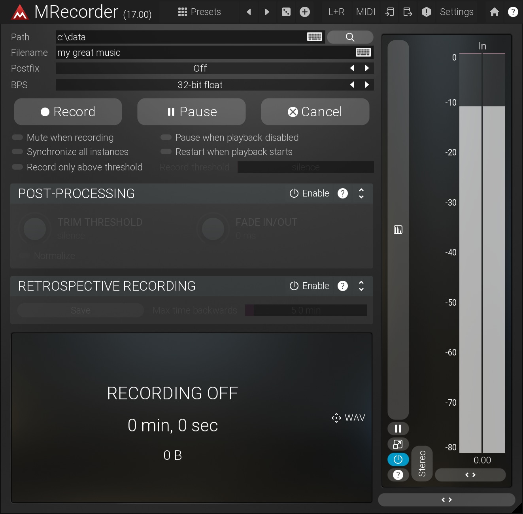Viewport: 523px width, 514px height.
Task: Click the blue power bypass icon
Action: (398, 459)
